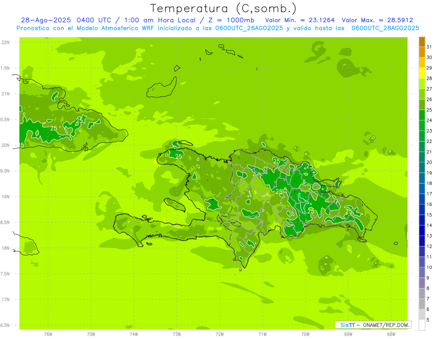
Task: Click the colorbar label 20
Action: (x=429, y=162)
